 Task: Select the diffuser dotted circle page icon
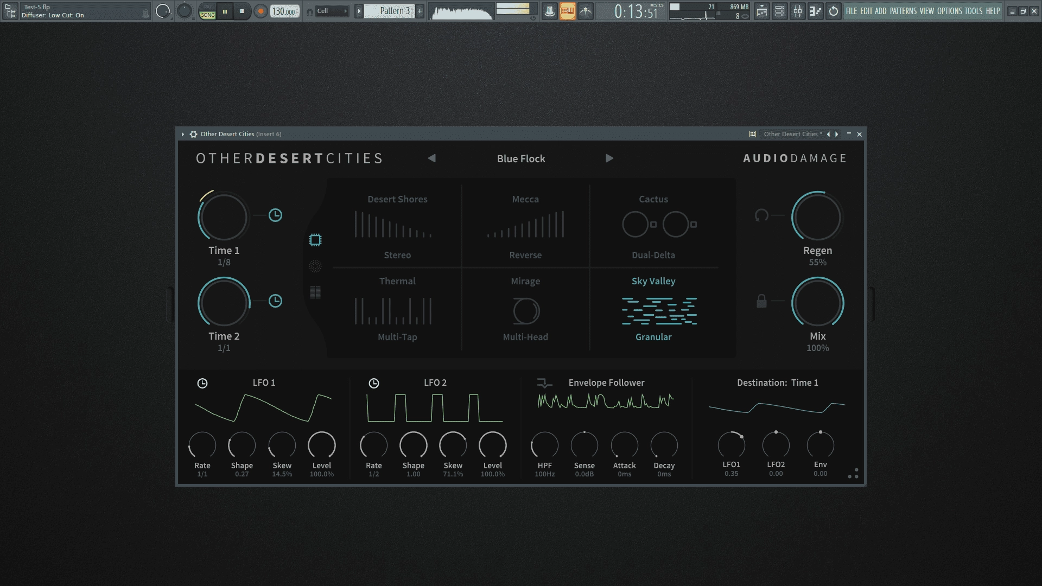click(315, 266)
